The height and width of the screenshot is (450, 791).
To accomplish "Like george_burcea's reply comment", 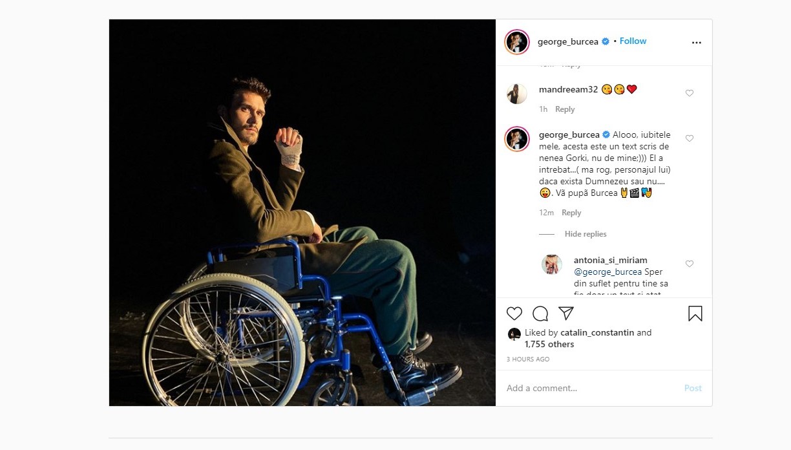I will (690, 138).
